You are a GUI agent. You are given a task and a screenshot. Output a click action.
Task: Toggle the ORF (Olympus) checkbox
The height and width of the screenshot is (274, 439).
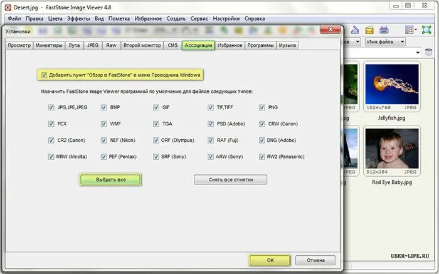(156, 140)
